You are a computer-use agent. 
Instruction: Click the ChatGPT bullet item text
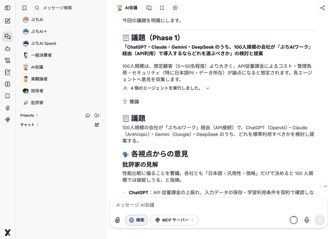pyautogui.click(x=221, y=192)
